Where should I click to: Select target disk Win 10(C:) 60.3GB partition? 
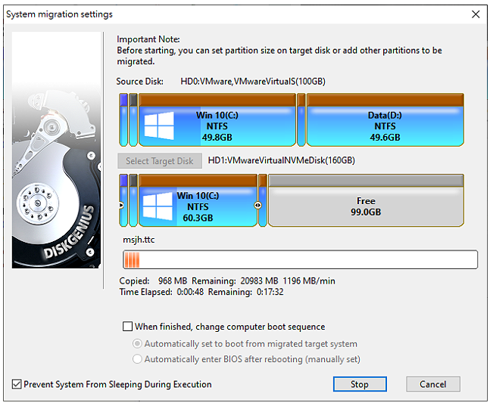[x=198, y=200]
